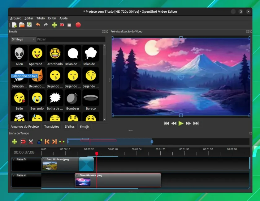
Task: Toggle center playhead on timeline icon
Action: pos(62,142)
